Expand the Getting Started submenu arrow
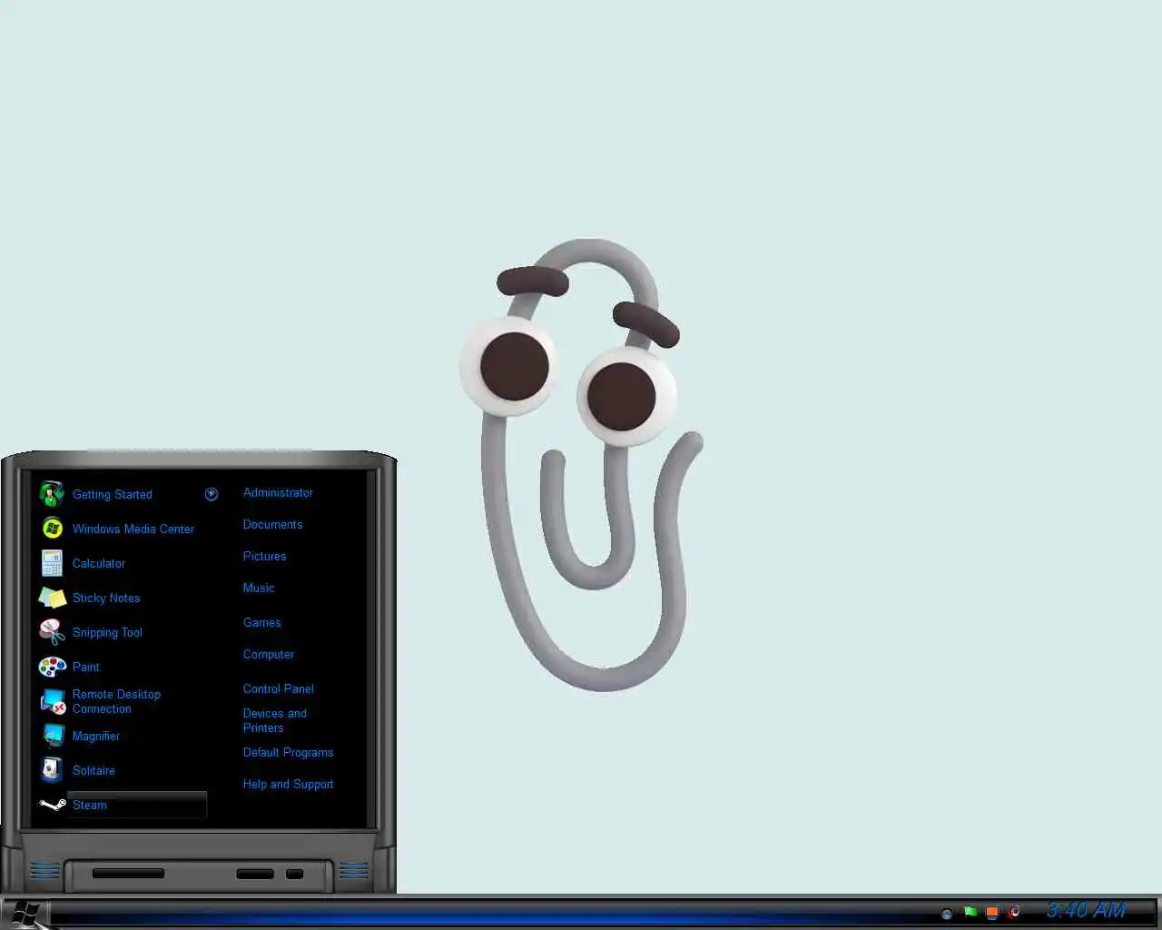The width and height of the screenshot is (1162, 930). click(212, 494)
